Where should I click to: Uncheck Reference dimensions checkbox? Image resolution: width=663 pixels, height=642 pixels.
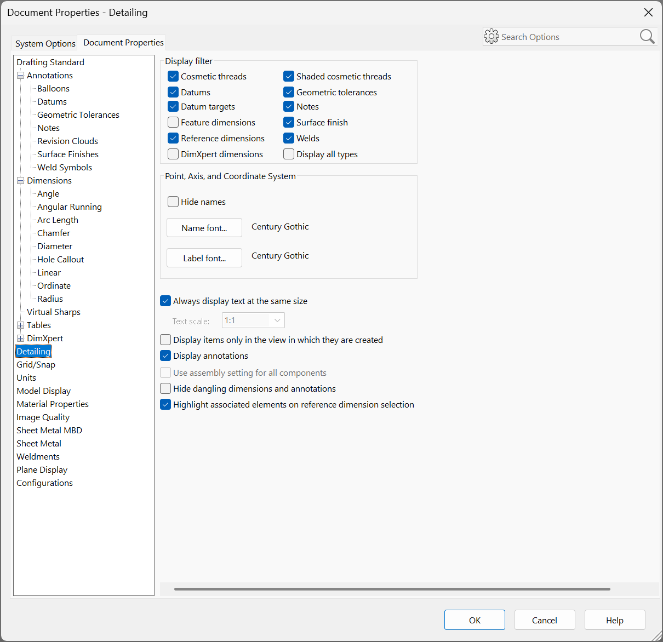[x=173, y=138]
